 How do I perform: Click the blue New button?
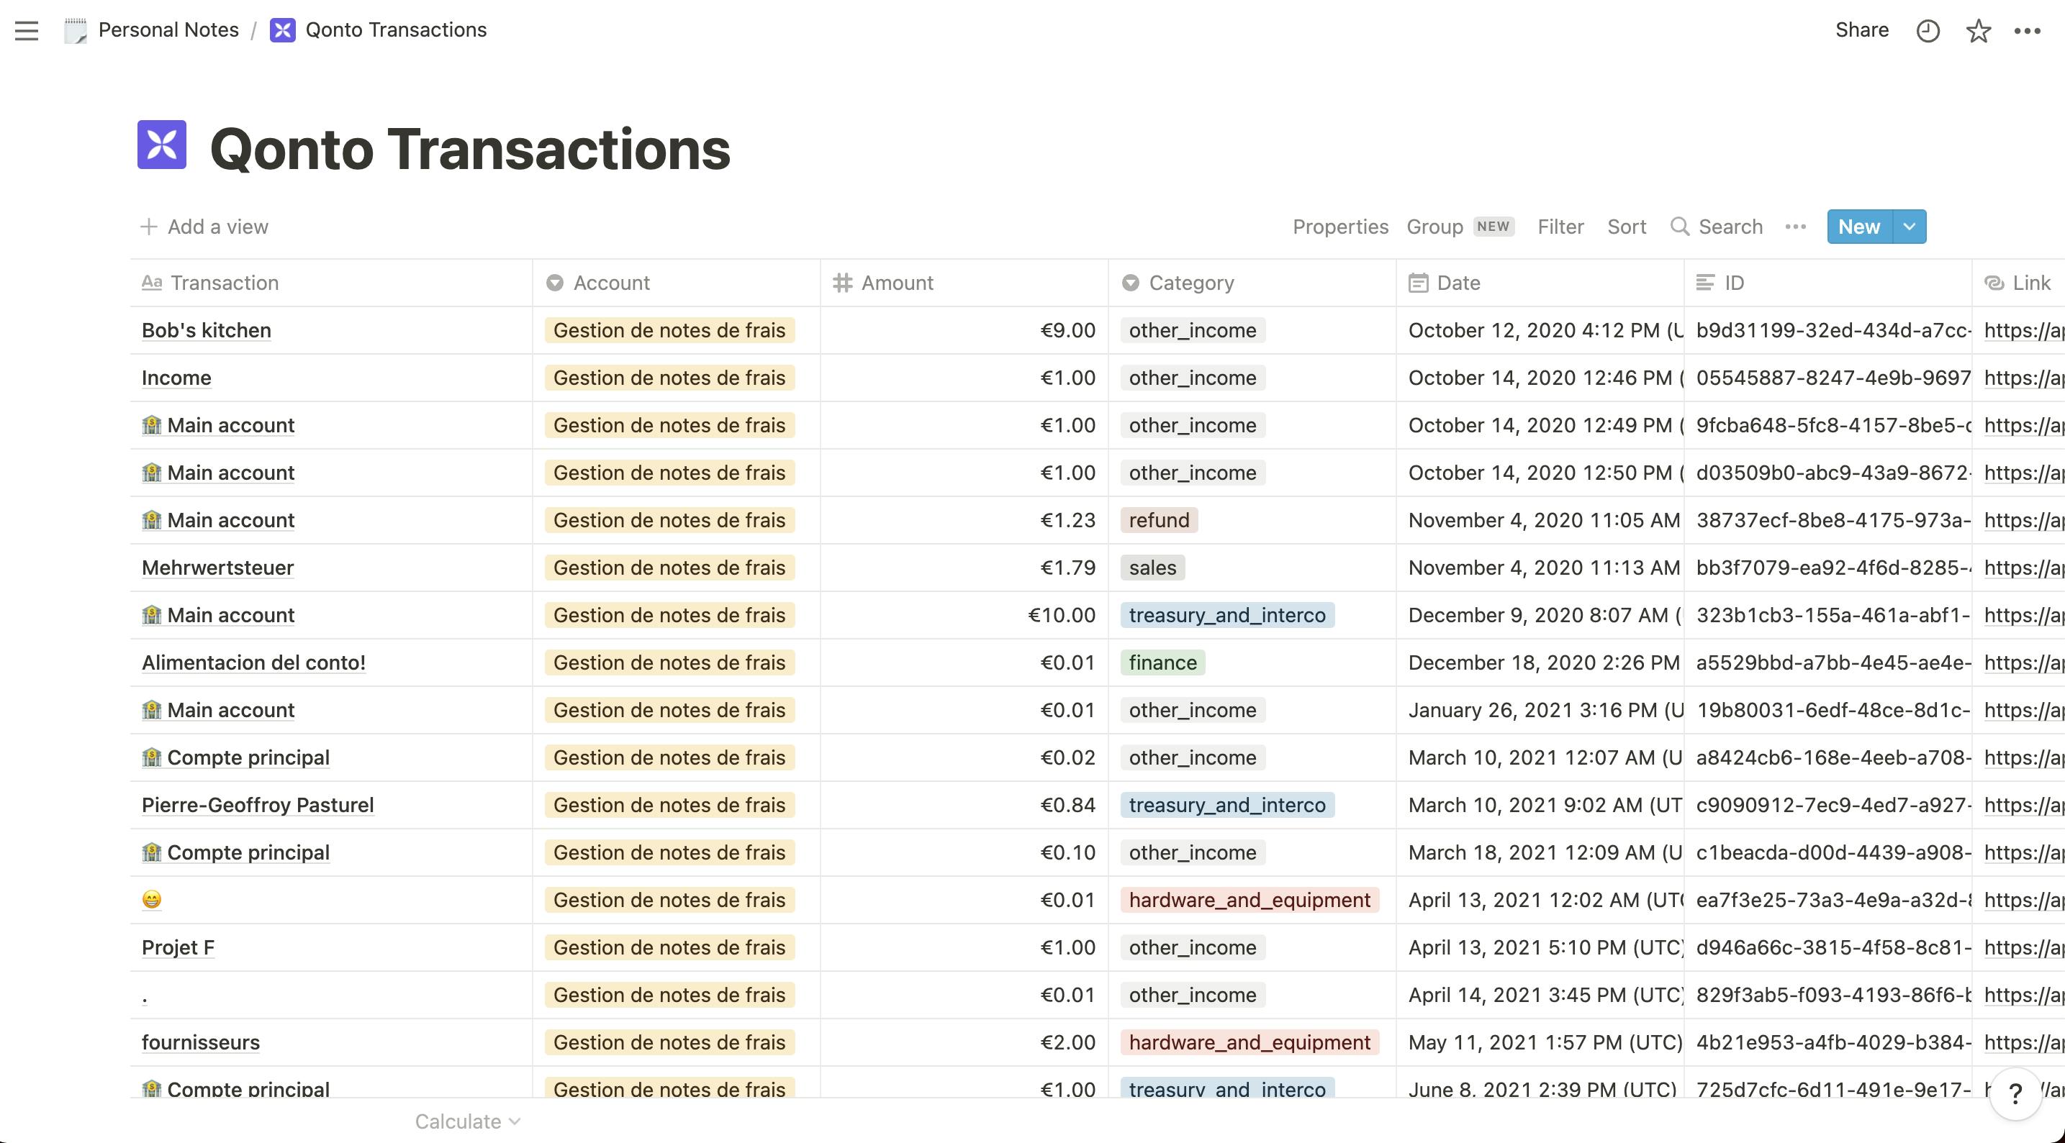[x=1858, y=227]
